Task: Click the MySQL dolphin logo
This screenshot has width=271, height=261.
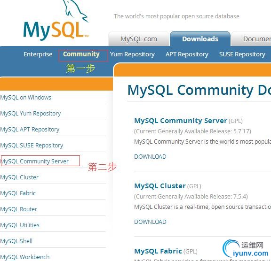Action: 56,20
